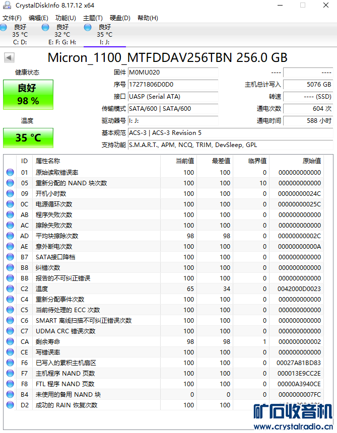Click the 支持功能 S.M.A.R.T. features field
This screenshot has width=337, height=433.
(x=230, y=145)
